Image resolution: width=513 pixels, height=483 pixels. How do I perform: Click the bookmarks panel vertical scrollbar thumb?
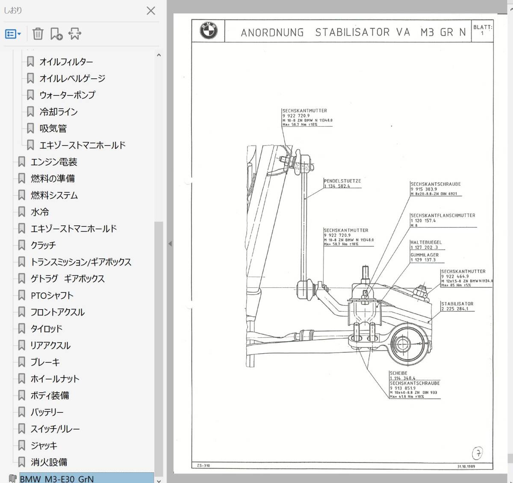159,349
